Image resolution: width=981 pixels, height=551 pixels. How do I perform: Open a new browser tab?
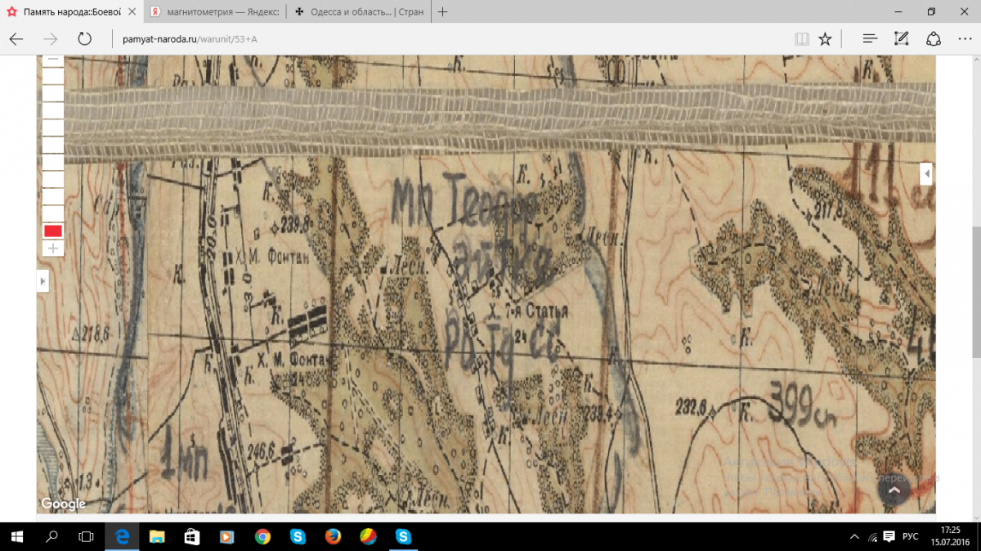(442, 12)
